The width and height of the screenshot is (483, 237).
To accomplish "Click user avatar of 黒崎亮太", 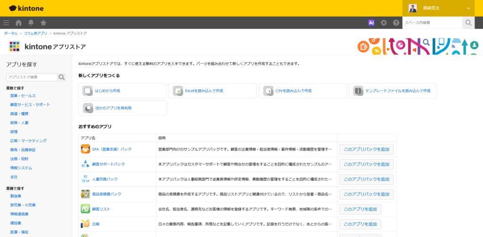I will pyautogui.click(x=413, y=8).
